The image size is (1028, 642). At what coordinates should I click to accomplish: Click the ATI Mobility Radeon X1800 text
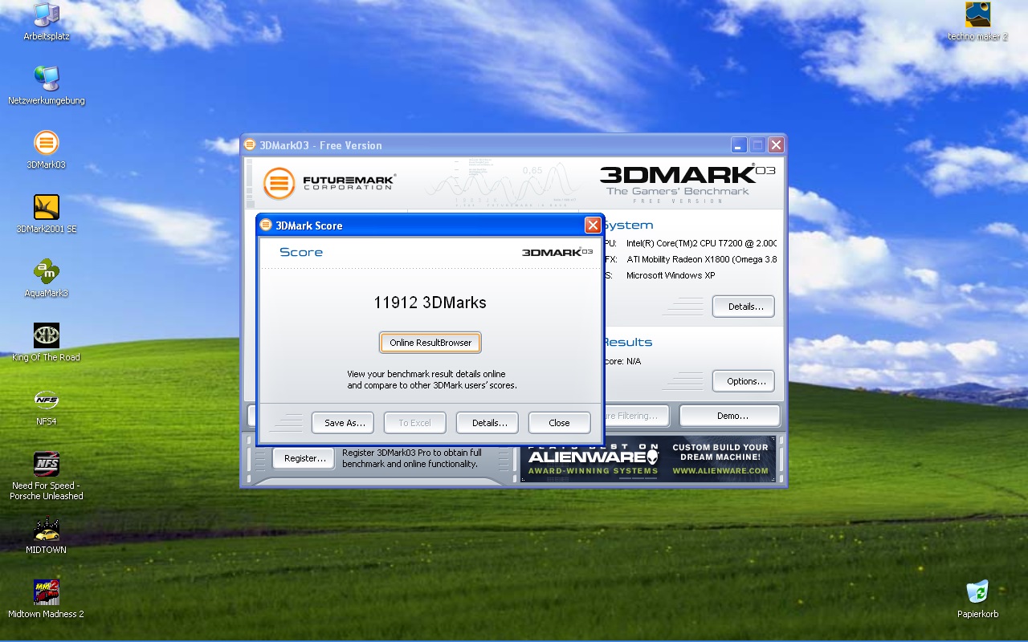(701, 259)
